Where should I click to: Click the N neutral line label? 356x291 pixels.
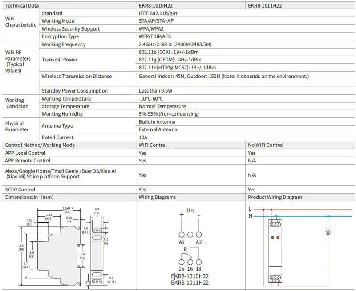[x=250, y=216]
